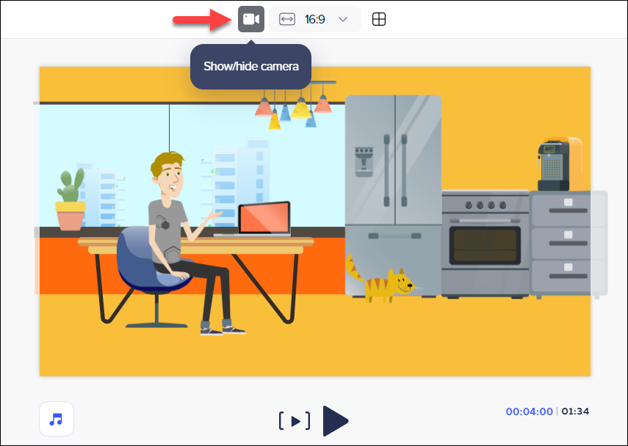Image resolution: width=628 pixels, height=446 pixels.
Task: Select the cactus plant in the pink pot
Action: (71, 200)
